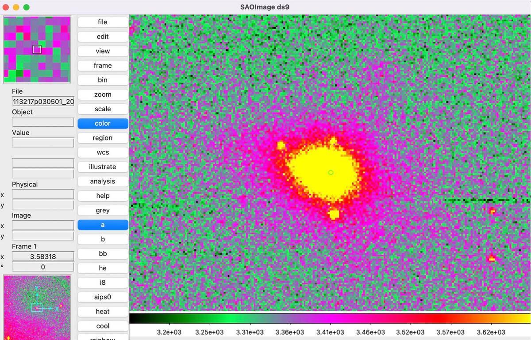Image resolution: width=531 pixels, height=340 pixels.
Task: Click the small green circle region marker
Action: pos(331,172)
